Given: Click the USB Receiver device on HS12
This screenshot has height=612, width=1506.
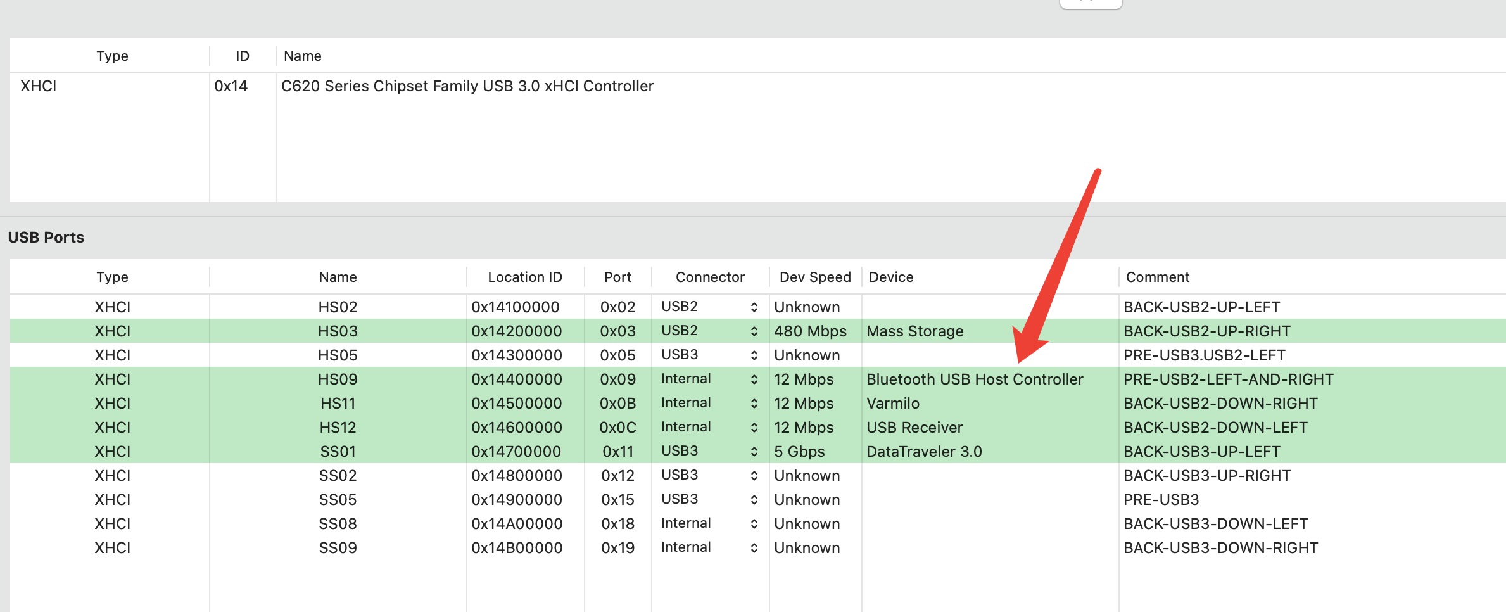Looking at the screenshot, I should tap(914, 428).
